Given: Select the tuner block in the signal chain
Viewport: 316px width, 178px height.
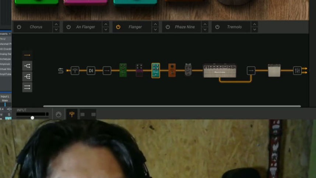Looking at the screenshot, I should 75,70.
